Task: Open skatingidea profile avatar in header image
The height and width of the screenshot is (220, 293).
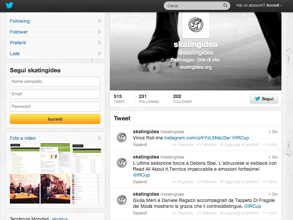Action: pyautogui.click(x=196, y=25)
